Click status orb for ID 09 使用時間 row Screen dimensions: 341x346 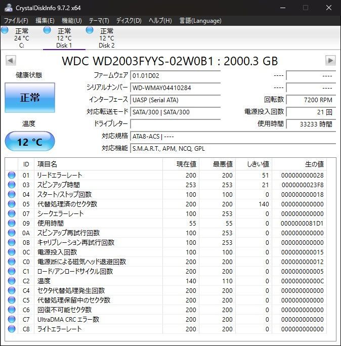click(12, 223)
